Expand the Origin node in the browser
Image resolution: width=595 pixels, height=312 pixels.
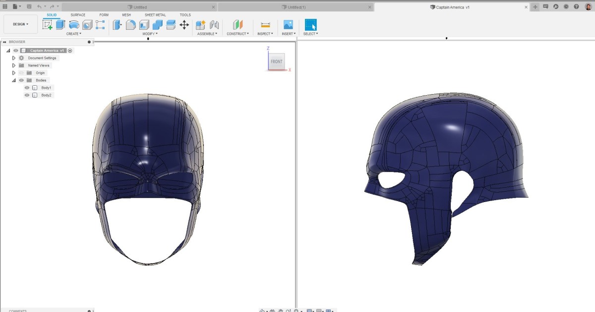point(13,73)
